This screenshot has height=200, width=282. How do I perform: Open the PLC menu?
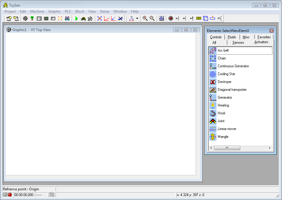[68, 11]
